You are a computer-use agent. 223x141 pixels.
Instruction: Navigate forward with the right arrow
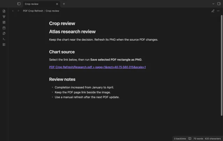tap(18, 11)
